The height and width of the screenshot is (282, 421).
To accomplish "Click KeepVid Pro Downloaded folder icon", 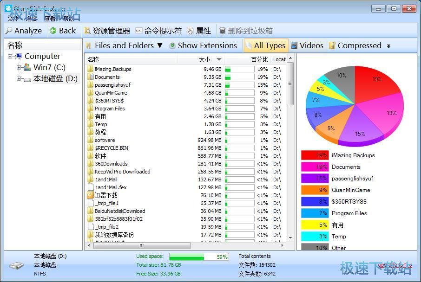I will point(91,172).
